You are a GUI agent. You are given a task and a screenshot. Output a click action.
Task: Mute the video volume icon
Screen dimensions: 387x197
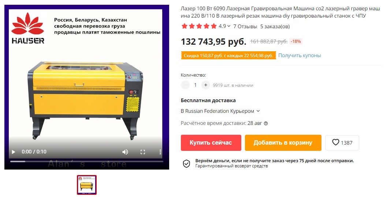pos(125,152)
